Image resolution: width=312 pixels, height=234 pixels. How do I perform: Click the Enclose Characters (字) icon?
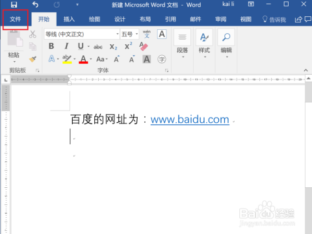click(x=162, y=59)
